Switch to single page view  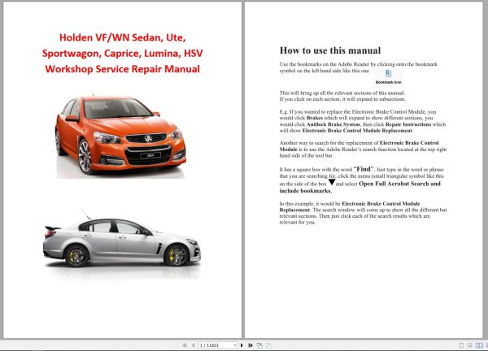(461, 345)
